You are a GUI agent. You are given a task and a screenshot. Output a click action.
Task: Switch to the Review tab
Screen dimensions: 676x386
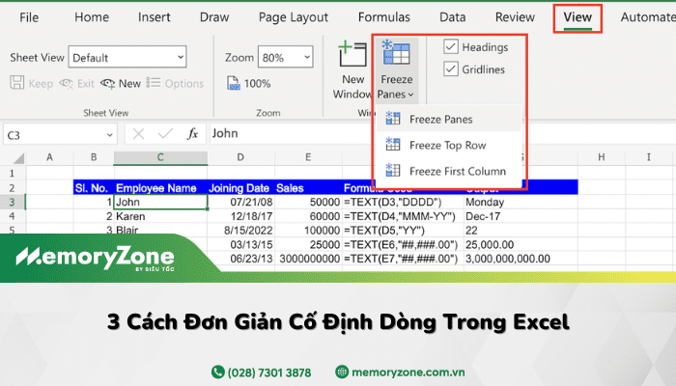[515, 17]
